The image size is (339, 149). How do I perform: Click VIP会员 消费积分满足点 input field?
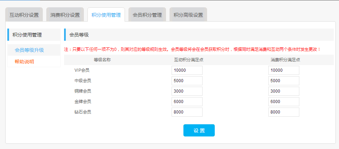pos(284,70)
